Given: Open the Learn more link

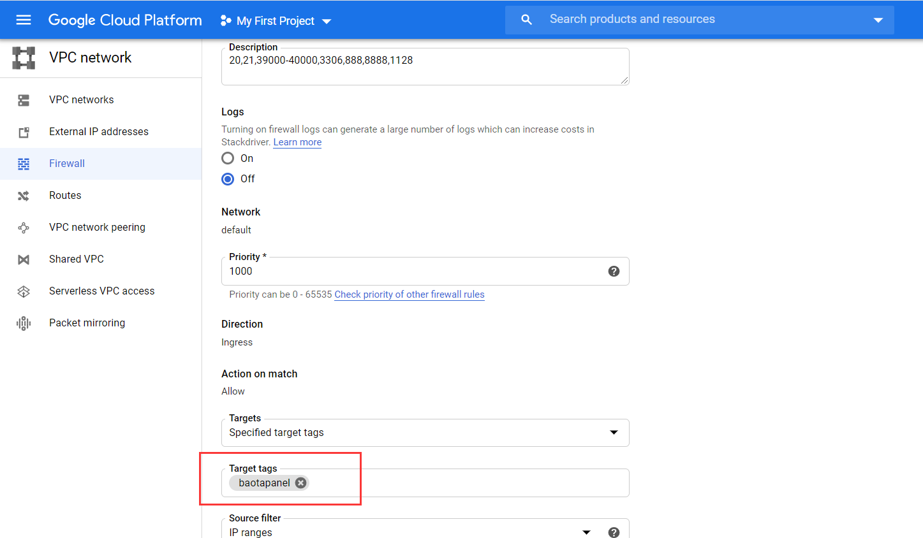Looking at the screenshot, I should tap(297, 142).
